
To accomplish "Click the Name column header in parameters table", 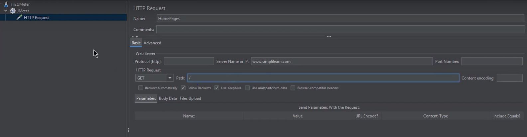I will pyautogui.click(x=189, y=116).
